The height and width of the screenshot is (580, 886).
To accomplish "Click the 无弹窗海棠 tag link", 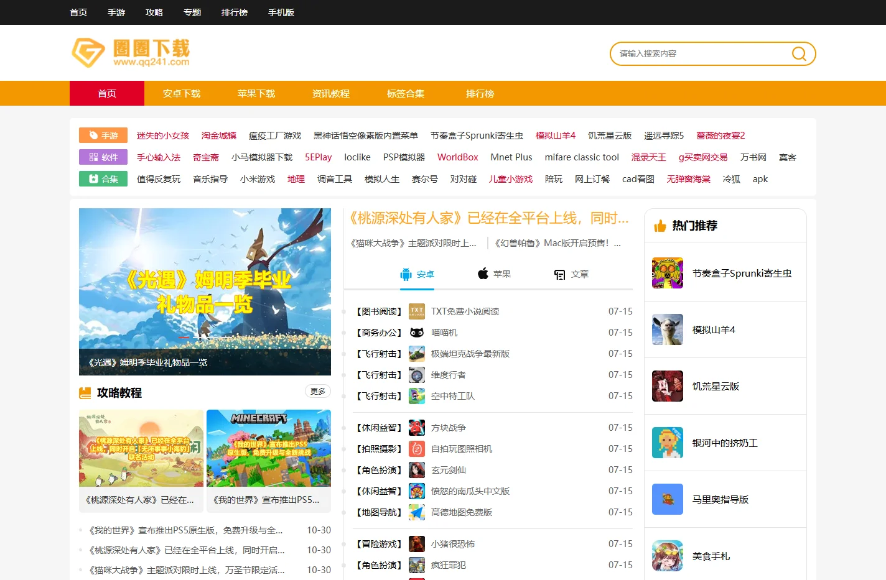I will click(x=689, y=179).
